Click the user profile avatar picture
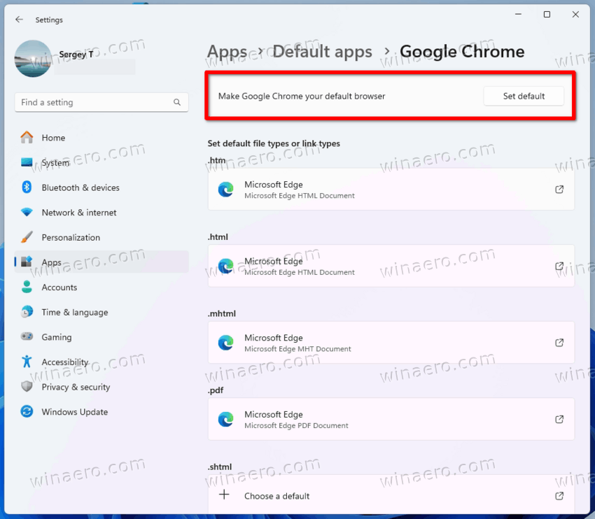 pyautogui.click(x=33, y=58)
